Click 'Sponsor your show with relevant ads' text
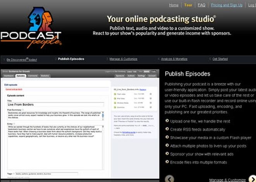The height and width of the screenshot is (182, 256). pyautogui.click(x=202, y=154)
